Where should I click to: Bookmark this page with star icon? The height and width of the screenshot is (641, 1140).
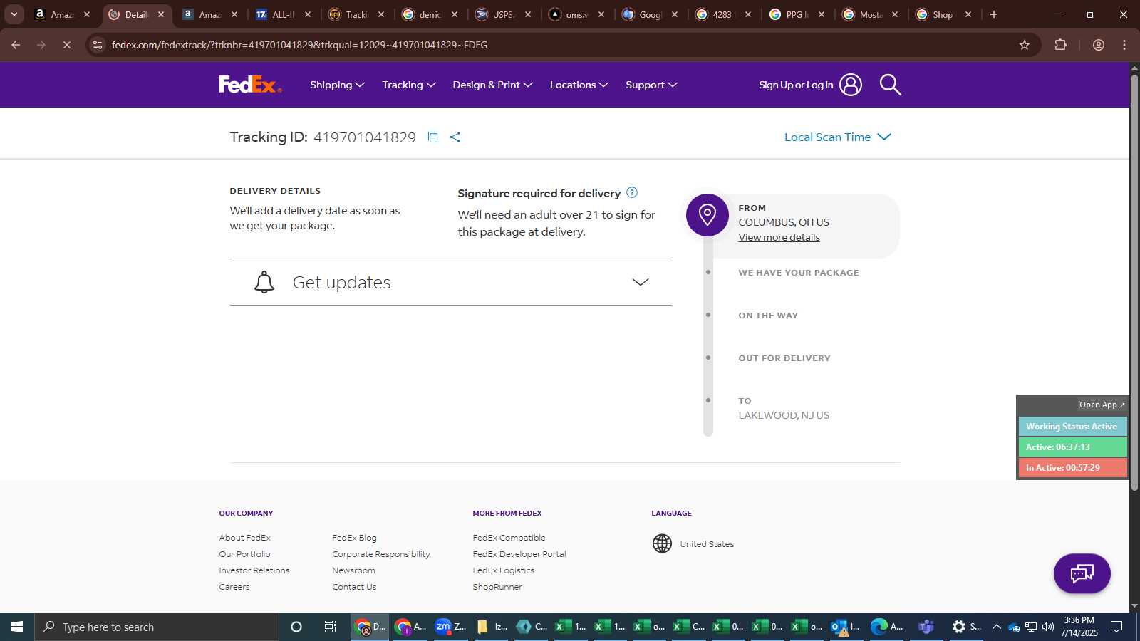[x=1025, y=45]
